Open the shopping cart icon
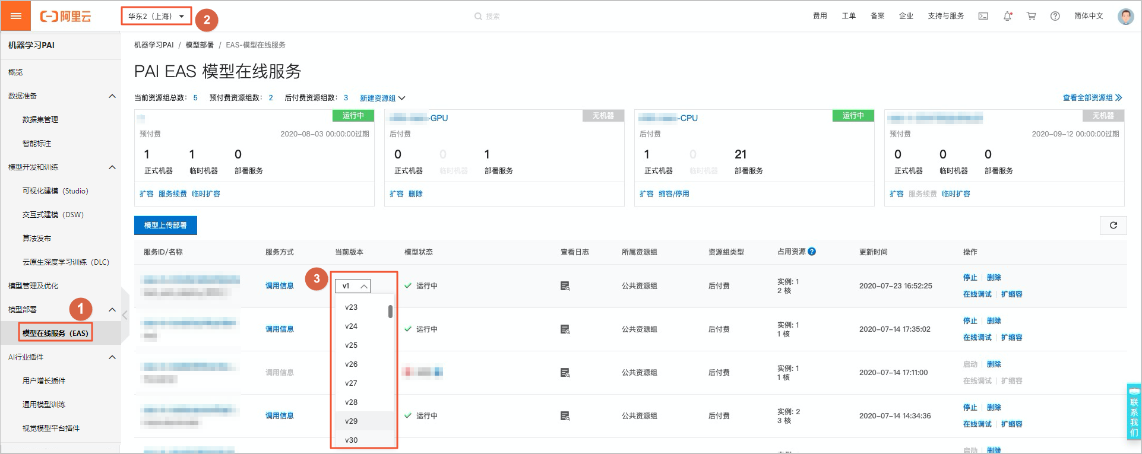Screen dimensions: 1142x454 click(x=1032, y=17)
